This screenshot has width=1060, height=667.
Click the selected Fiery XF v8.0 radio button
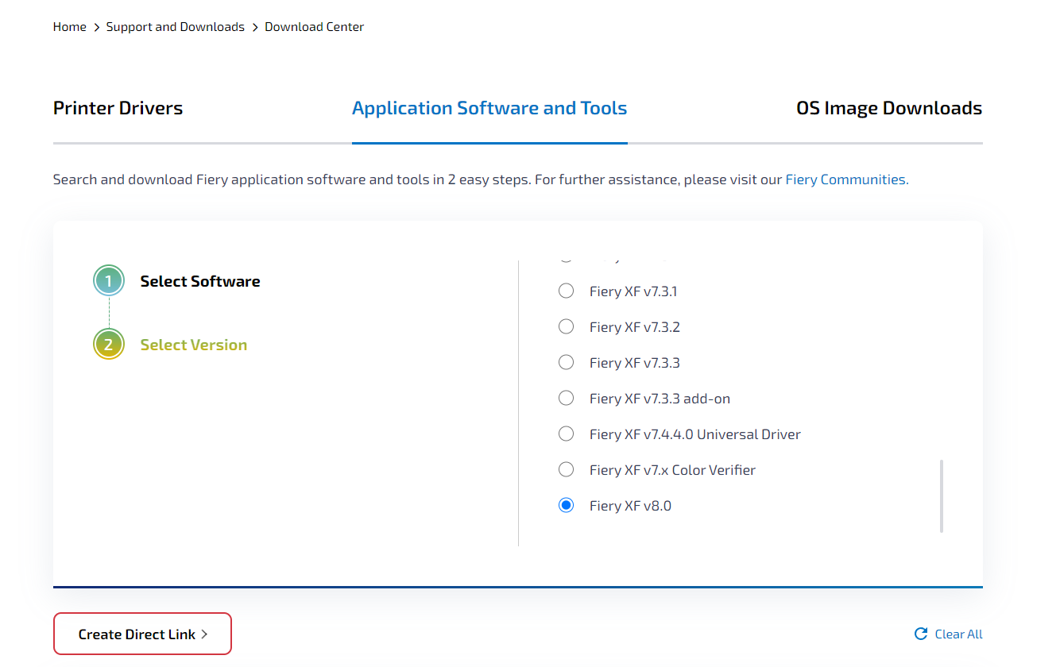[x=566, y=506]
